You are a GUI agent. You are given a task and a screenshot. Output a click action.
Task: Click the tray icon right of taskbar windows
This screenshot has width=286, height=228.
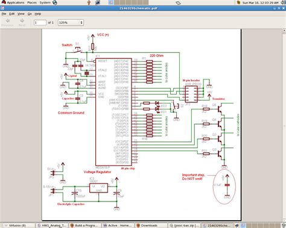(x=237, y=226)
